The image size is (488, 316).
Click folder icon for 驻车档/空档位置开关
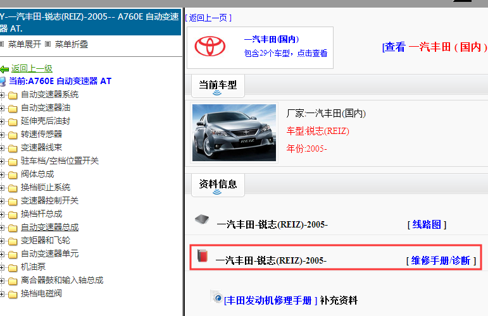(13, 162)
